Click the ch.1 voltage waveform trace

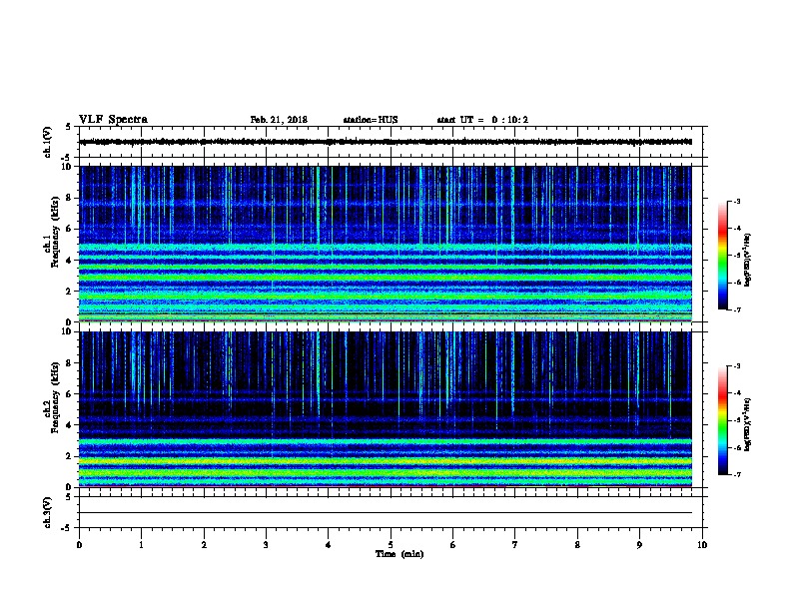(386, 142)
